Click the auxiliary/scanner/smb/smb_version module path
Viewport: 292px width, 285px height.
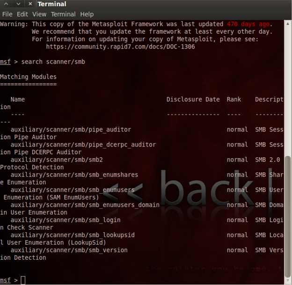pos(69,250)
